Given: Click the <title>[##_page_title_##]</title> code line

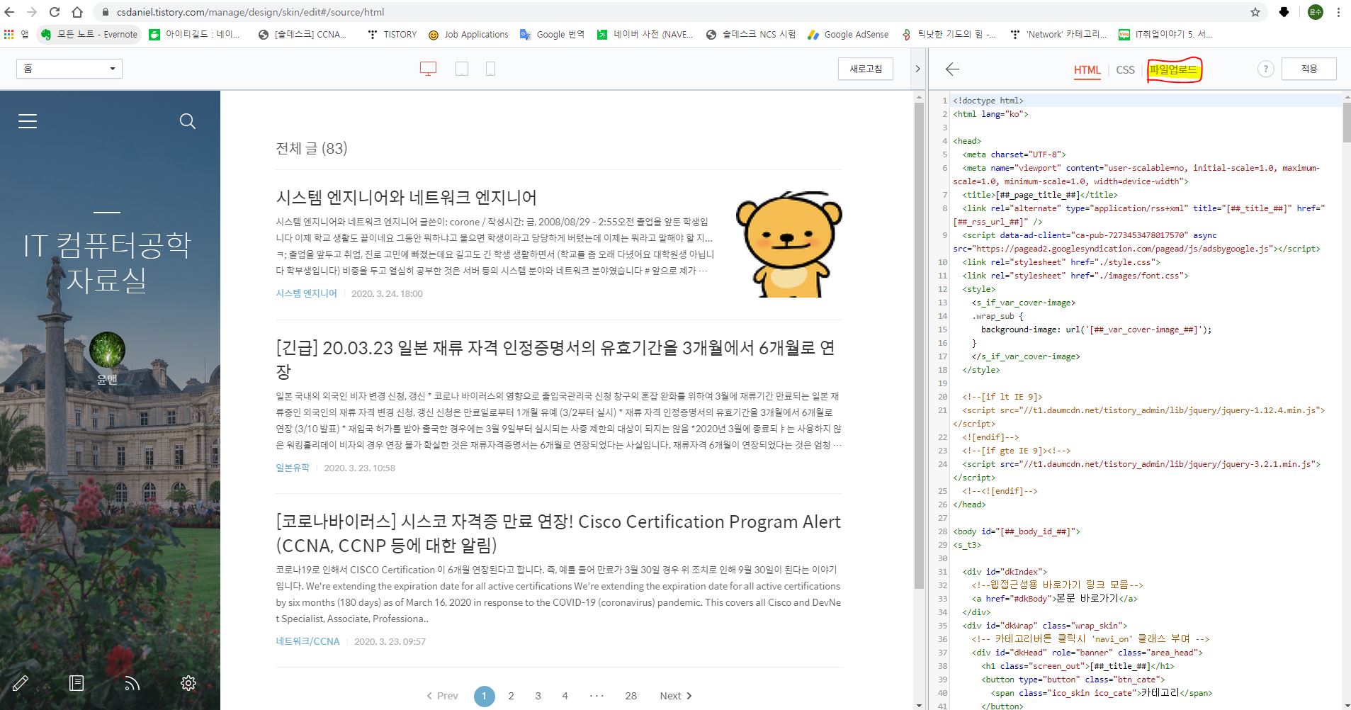Looking at the screenshot, I should coord(1039,195).
